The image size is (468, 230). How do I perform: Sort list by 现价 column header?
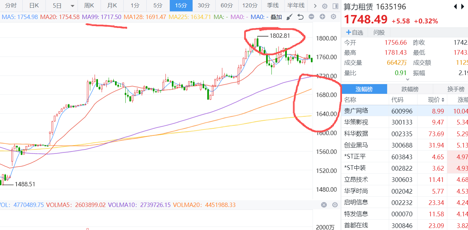click(436, 100)
